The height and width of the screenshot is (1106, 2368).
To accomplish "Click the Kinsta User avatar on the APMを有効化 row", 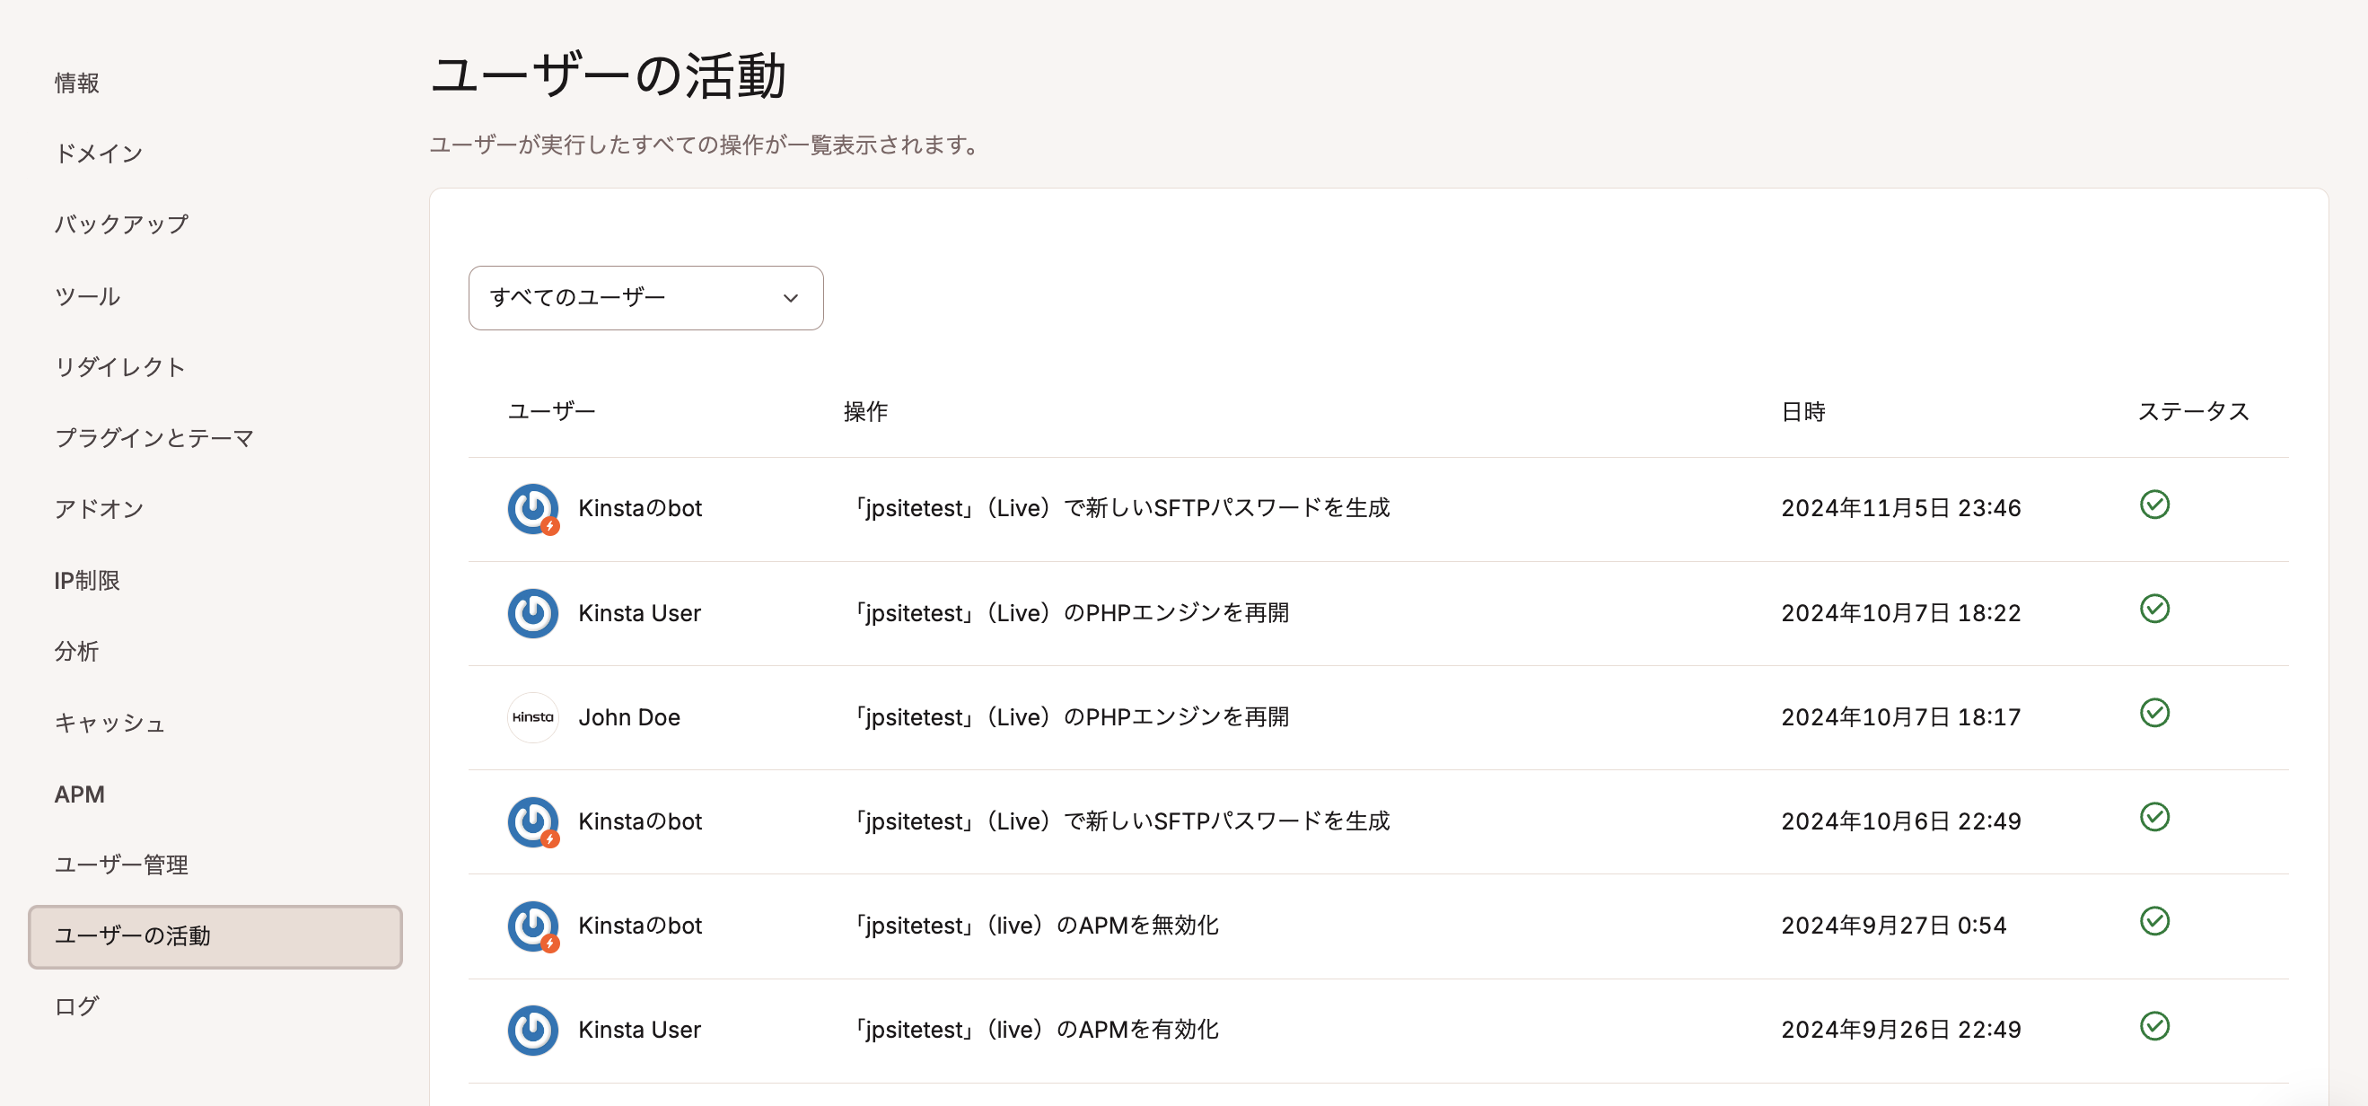I will coord(532,1030).
